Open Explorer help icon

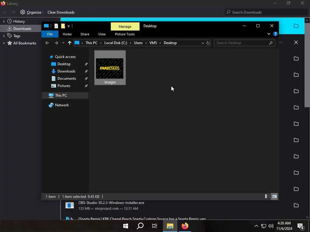click(275, 34)
